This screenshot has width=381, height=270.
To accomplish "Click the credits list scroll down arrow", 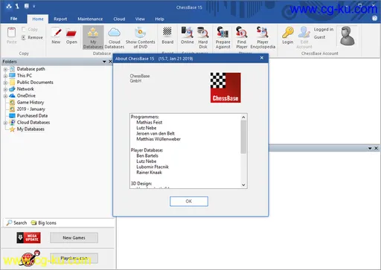I will [x=243, y=184].
